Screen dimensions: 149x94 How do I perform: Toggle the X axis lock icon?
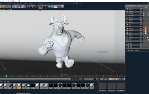(14, 6)
